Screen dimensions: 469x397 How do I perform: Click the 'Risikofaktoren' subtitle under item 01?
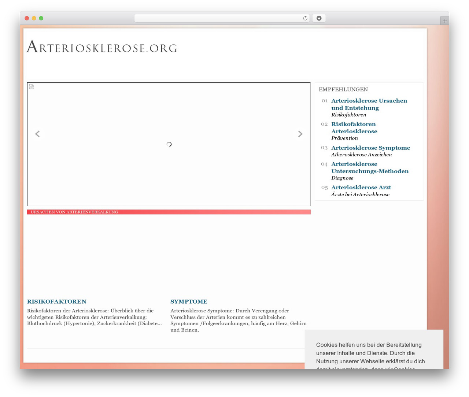click(x=348, y=115)
